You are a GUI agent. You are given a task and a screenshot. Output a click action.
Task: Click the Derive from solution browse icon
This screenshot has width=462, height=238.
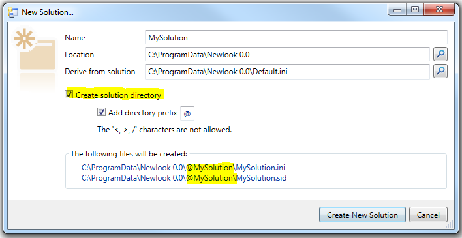[440, 71]
